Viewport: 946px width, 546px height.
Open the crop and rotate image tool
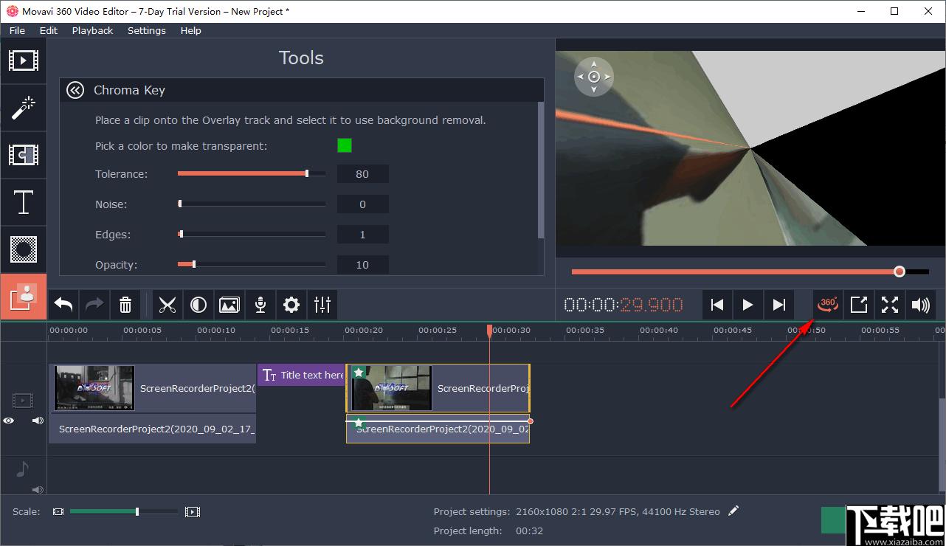[x=229, y=305]
